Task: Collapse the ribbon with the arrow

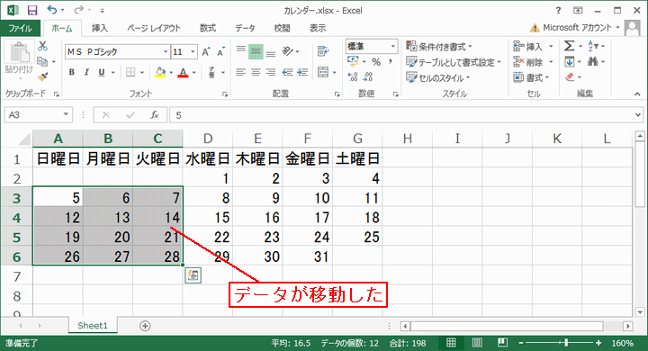Action: [x=637, y=94]
